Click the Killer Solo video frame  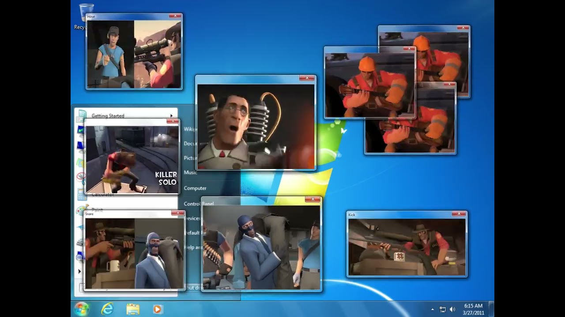pyautogui.click(x=132, y=159)
